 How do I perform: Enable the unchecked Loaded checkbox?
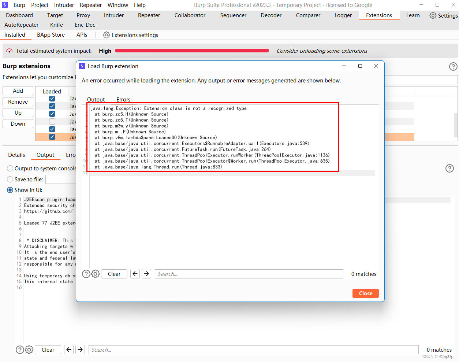[x=52, y=122]
